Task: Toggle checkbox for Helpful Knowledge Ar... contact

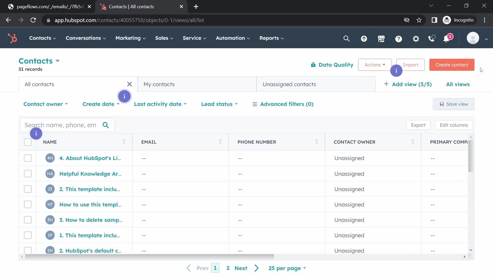Action: click(x=27, y=173)
